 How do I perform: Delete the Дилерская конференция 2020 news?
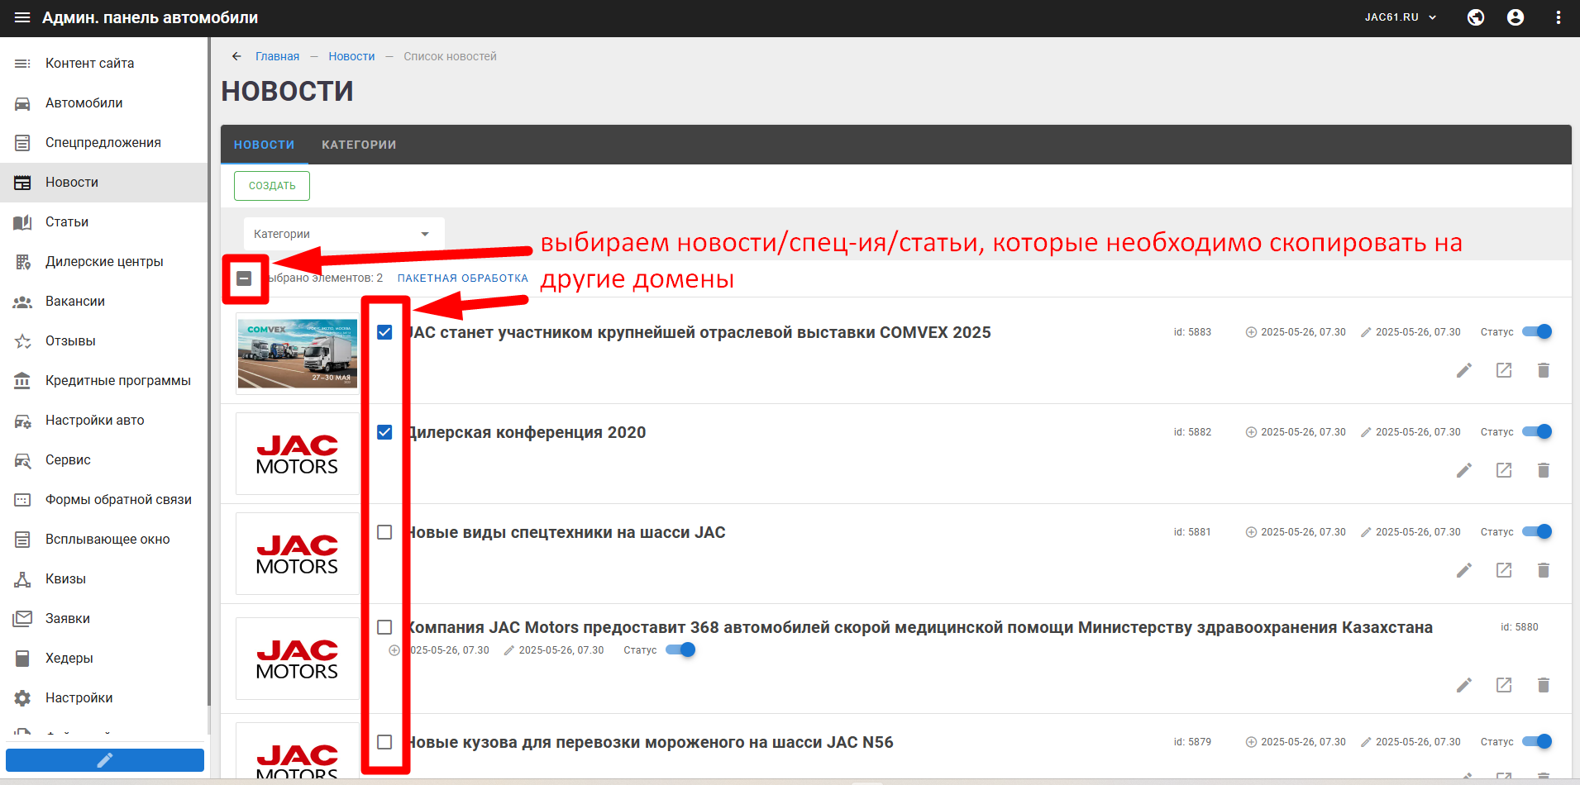point(1544,470)
